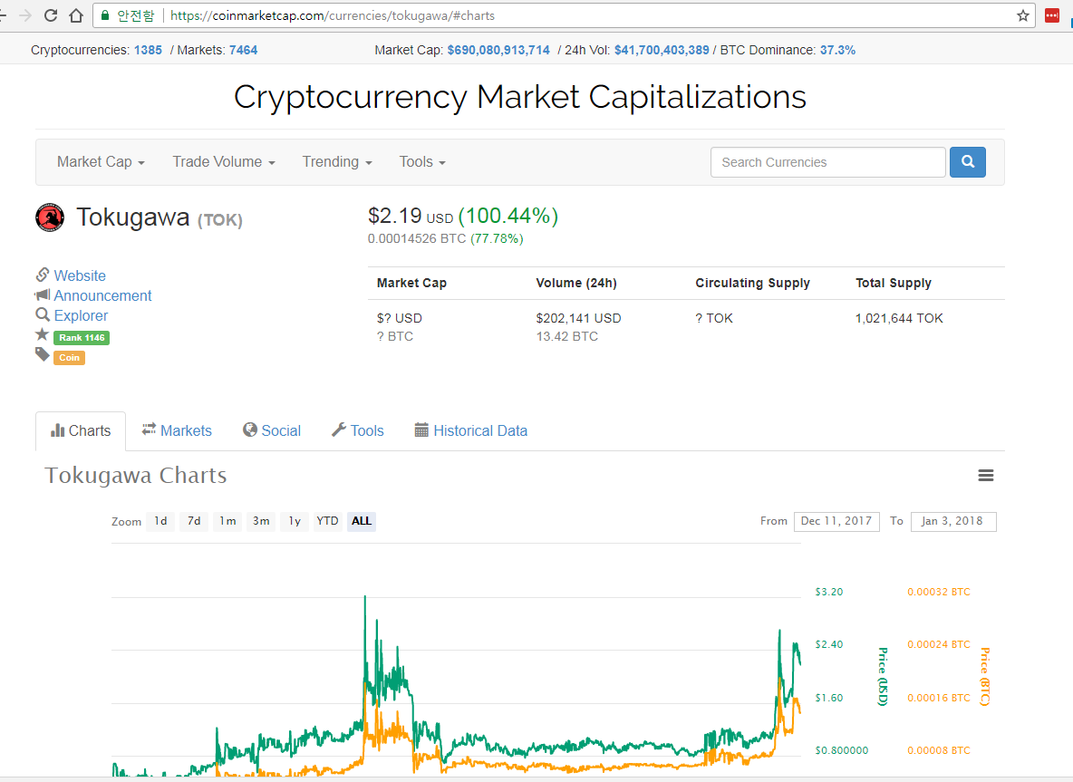Click the secure padlock icon
The width and height of the screenshot is (1073, 782).
[x=105, y=15]
